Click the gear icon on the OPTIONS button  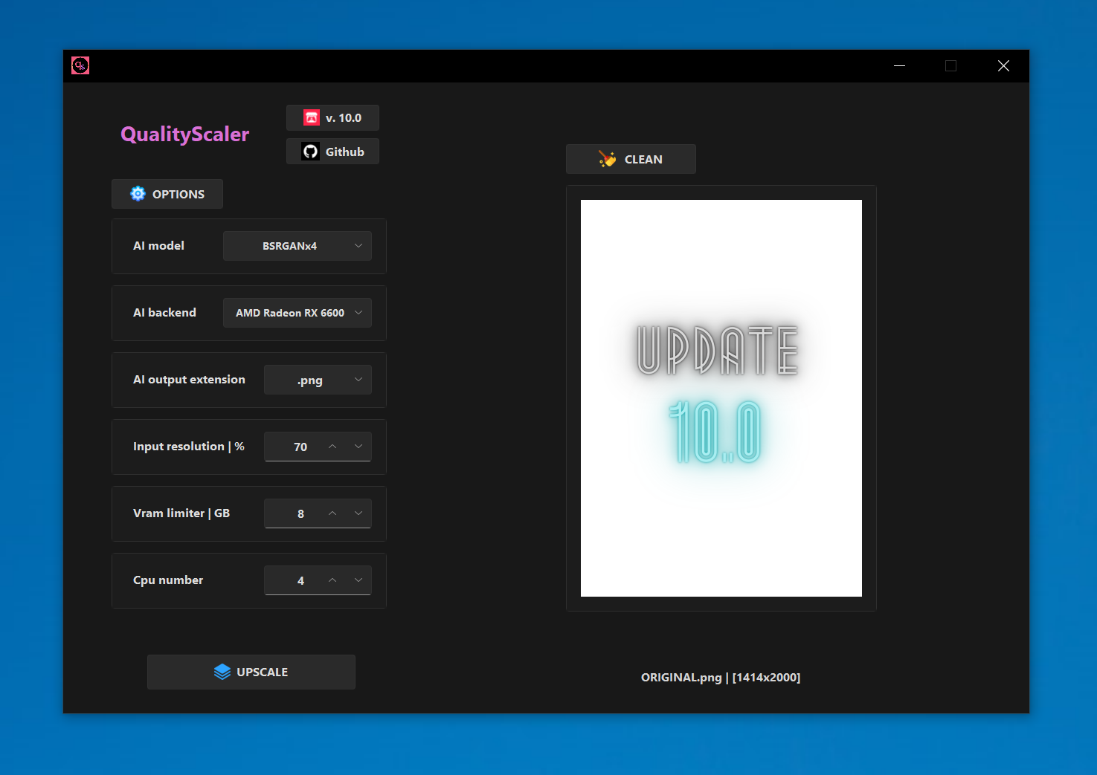138,193
